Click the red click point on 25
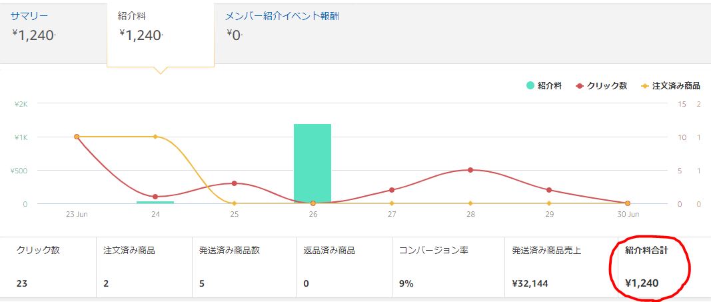This screenshot has height=302, width=711. (x=234, y=183)
